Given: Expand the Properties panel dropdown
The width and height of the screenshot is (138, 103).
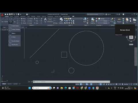Looking at the screenshot, I should 99,25.
